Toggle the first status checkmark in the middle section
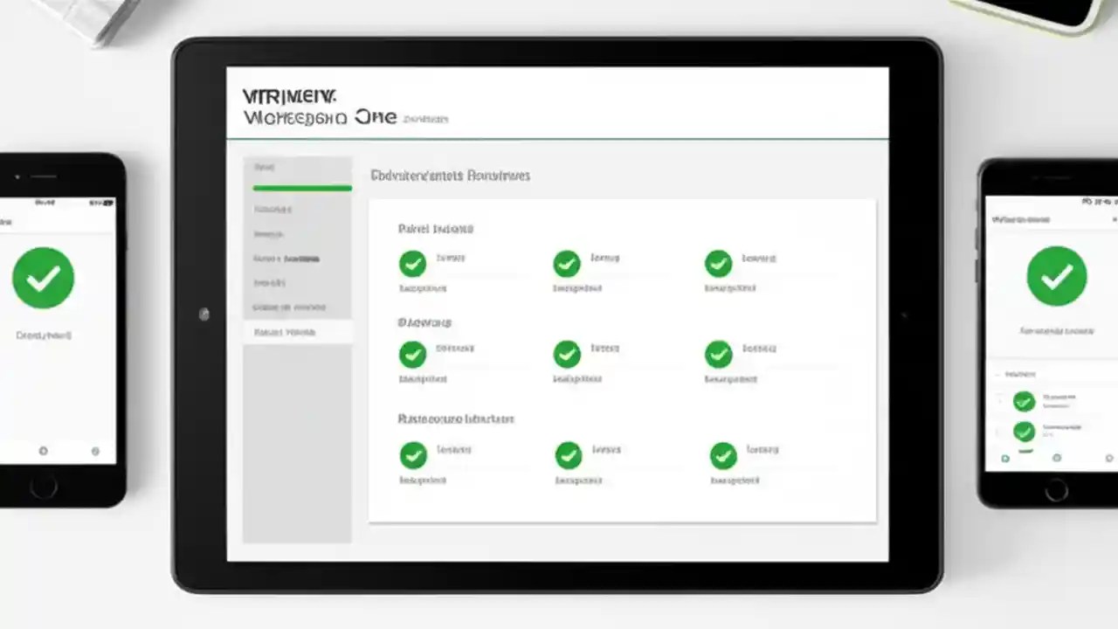 pos(413,355)
